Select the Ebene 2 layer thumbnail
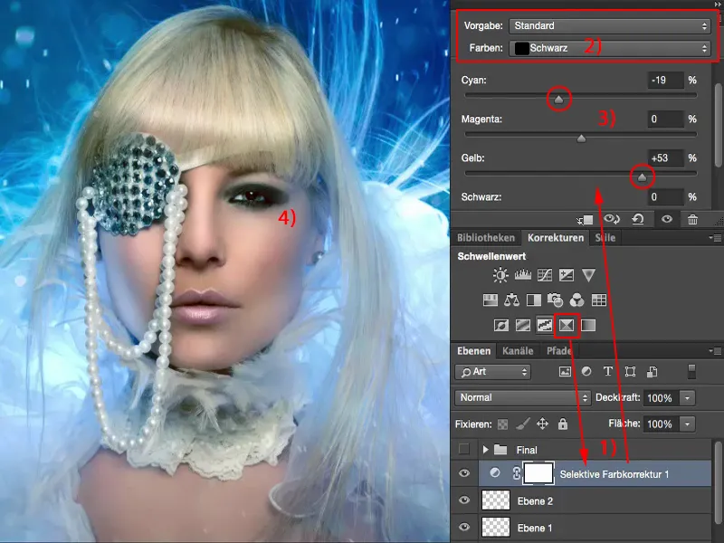Screen dimensions: 724x543 (x=496, y=500)
